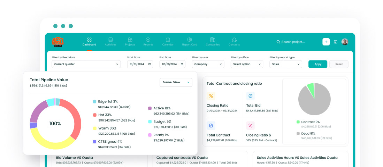Click the Warm legend yellow swatch
Viewport: 383px width, 167px height.
tap(94, 128)
